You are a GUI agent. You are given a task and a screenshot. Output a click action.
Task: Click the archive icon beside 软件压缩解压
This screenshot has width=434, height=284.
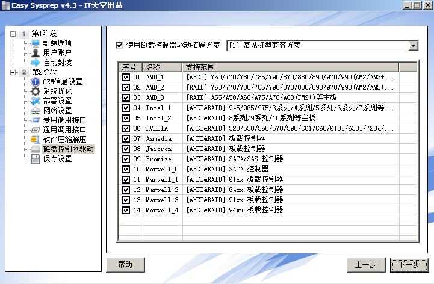coord(36,140)
